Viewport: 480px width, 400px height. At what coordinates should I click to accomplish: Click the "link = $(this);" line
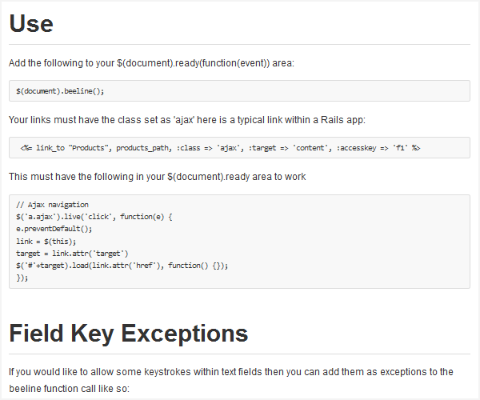(46, 241)
